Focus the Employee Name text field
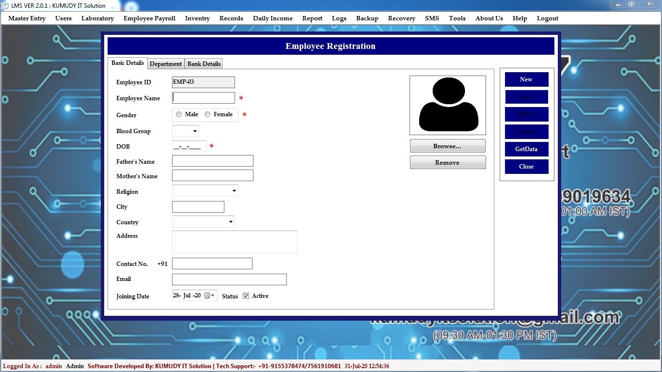The image size is (662, 372). (204, 98)
